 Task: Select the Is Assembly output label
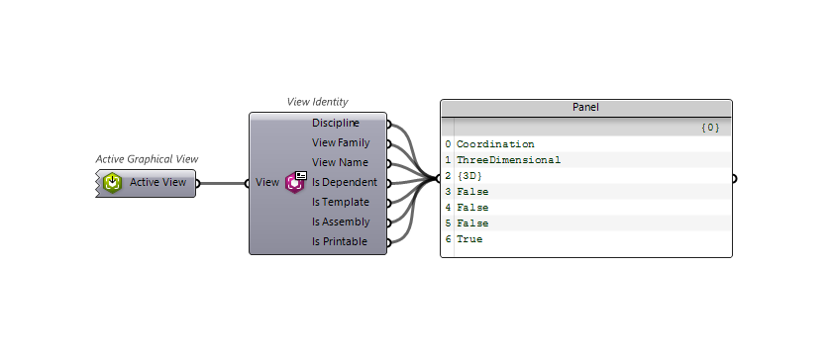coord(341,222)
